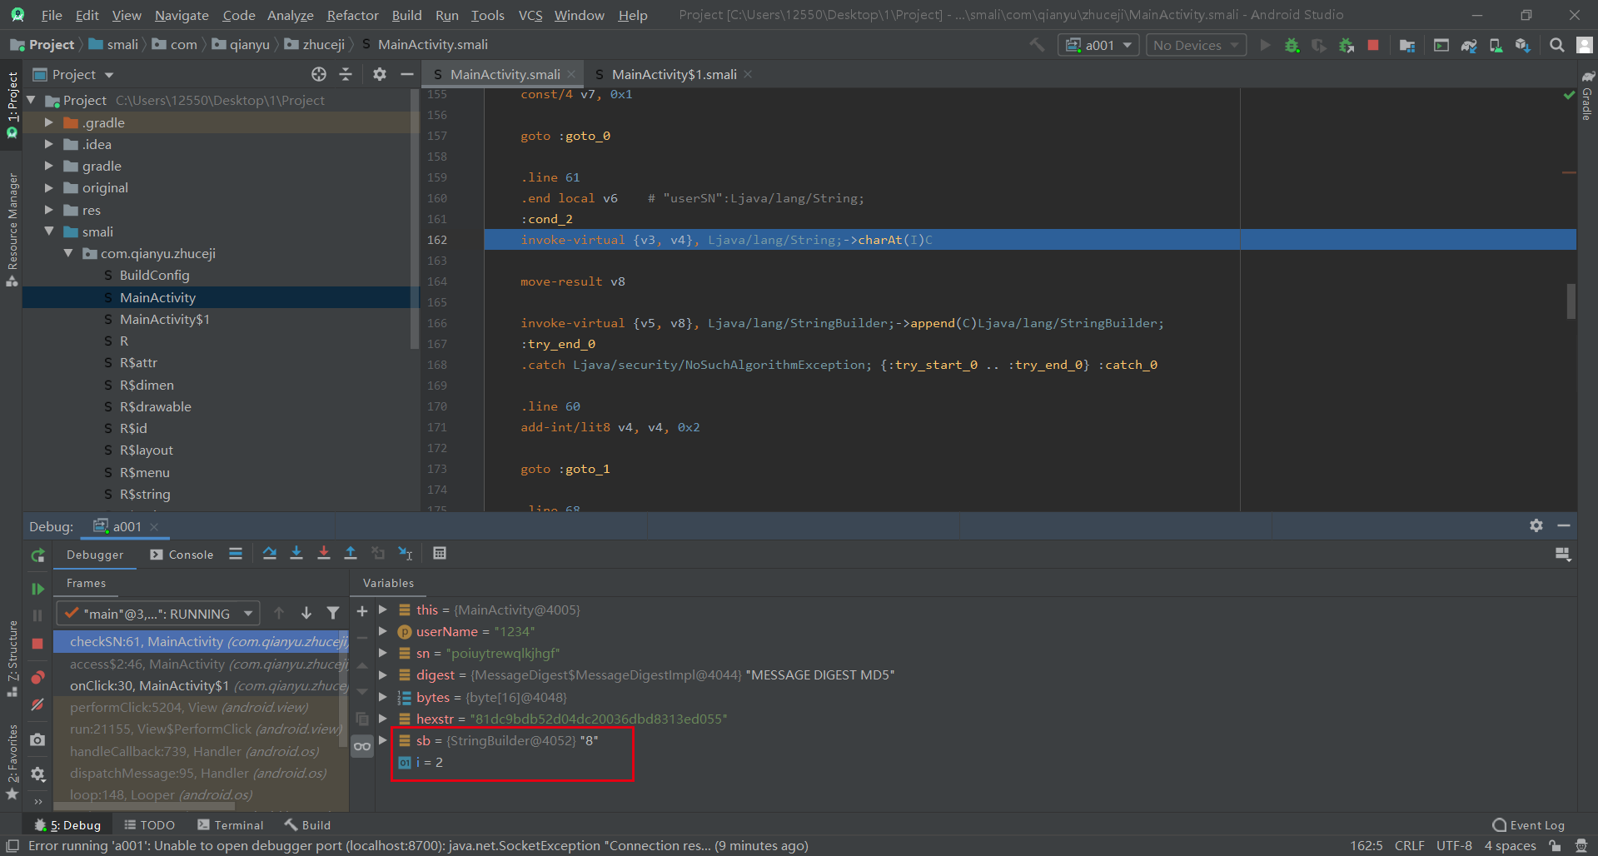Switch to the Console debug tab
1598x856 pixels.
(x=182, y=555)
